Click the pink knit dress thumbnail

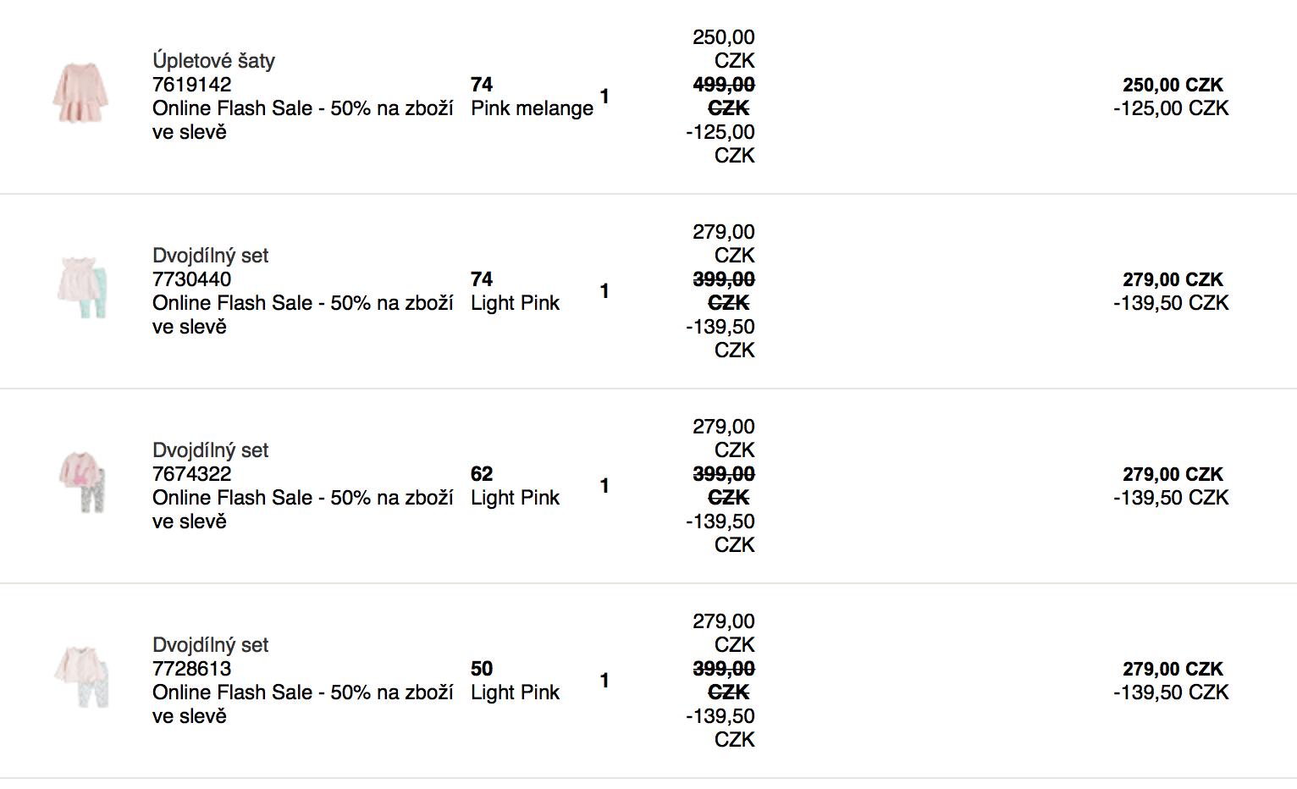(x=81, y=93)
